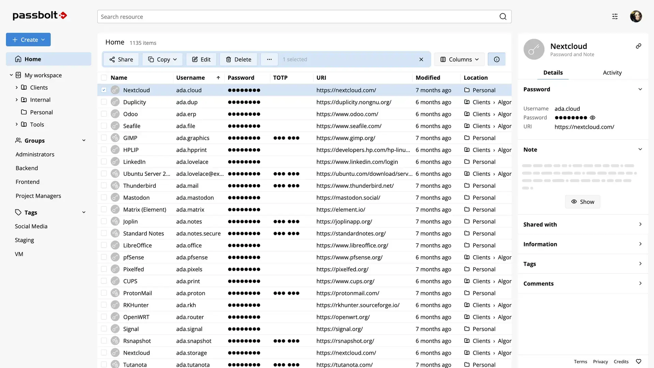Viewport: 654px width, 368px height.
Task: Open the more actions ellipsis icon
Action: [x=269, y=59]
